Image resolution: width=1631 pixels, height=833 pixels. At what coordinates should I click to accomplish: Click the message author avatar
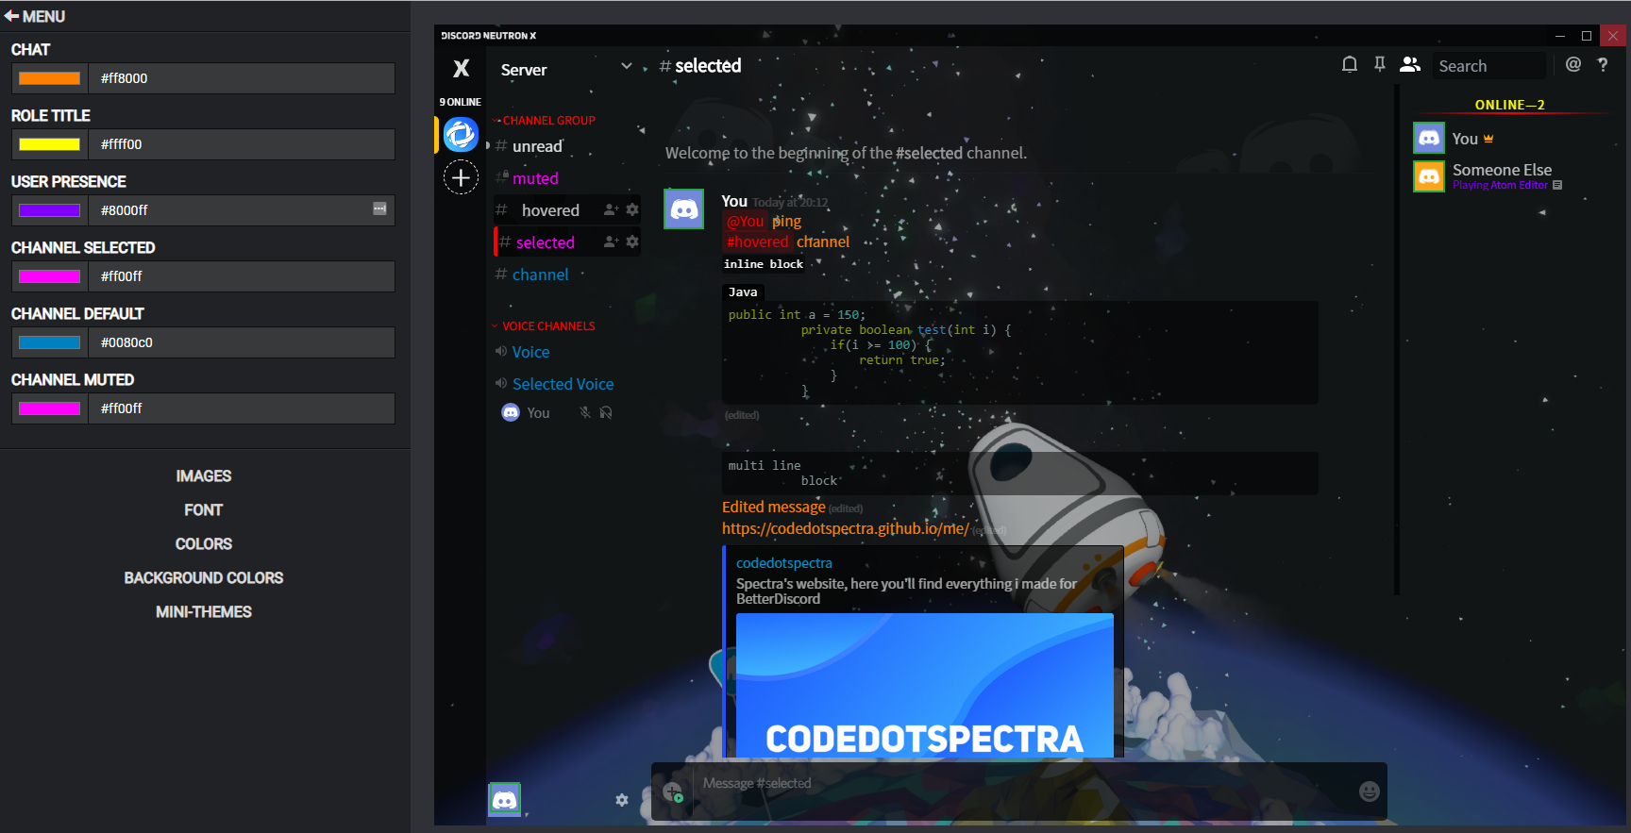(x=684, y=209)
